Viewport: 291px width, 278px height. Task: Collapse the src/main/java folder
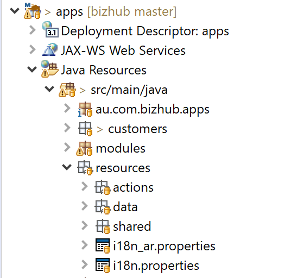pyautogui.click(x=49, y=89)
